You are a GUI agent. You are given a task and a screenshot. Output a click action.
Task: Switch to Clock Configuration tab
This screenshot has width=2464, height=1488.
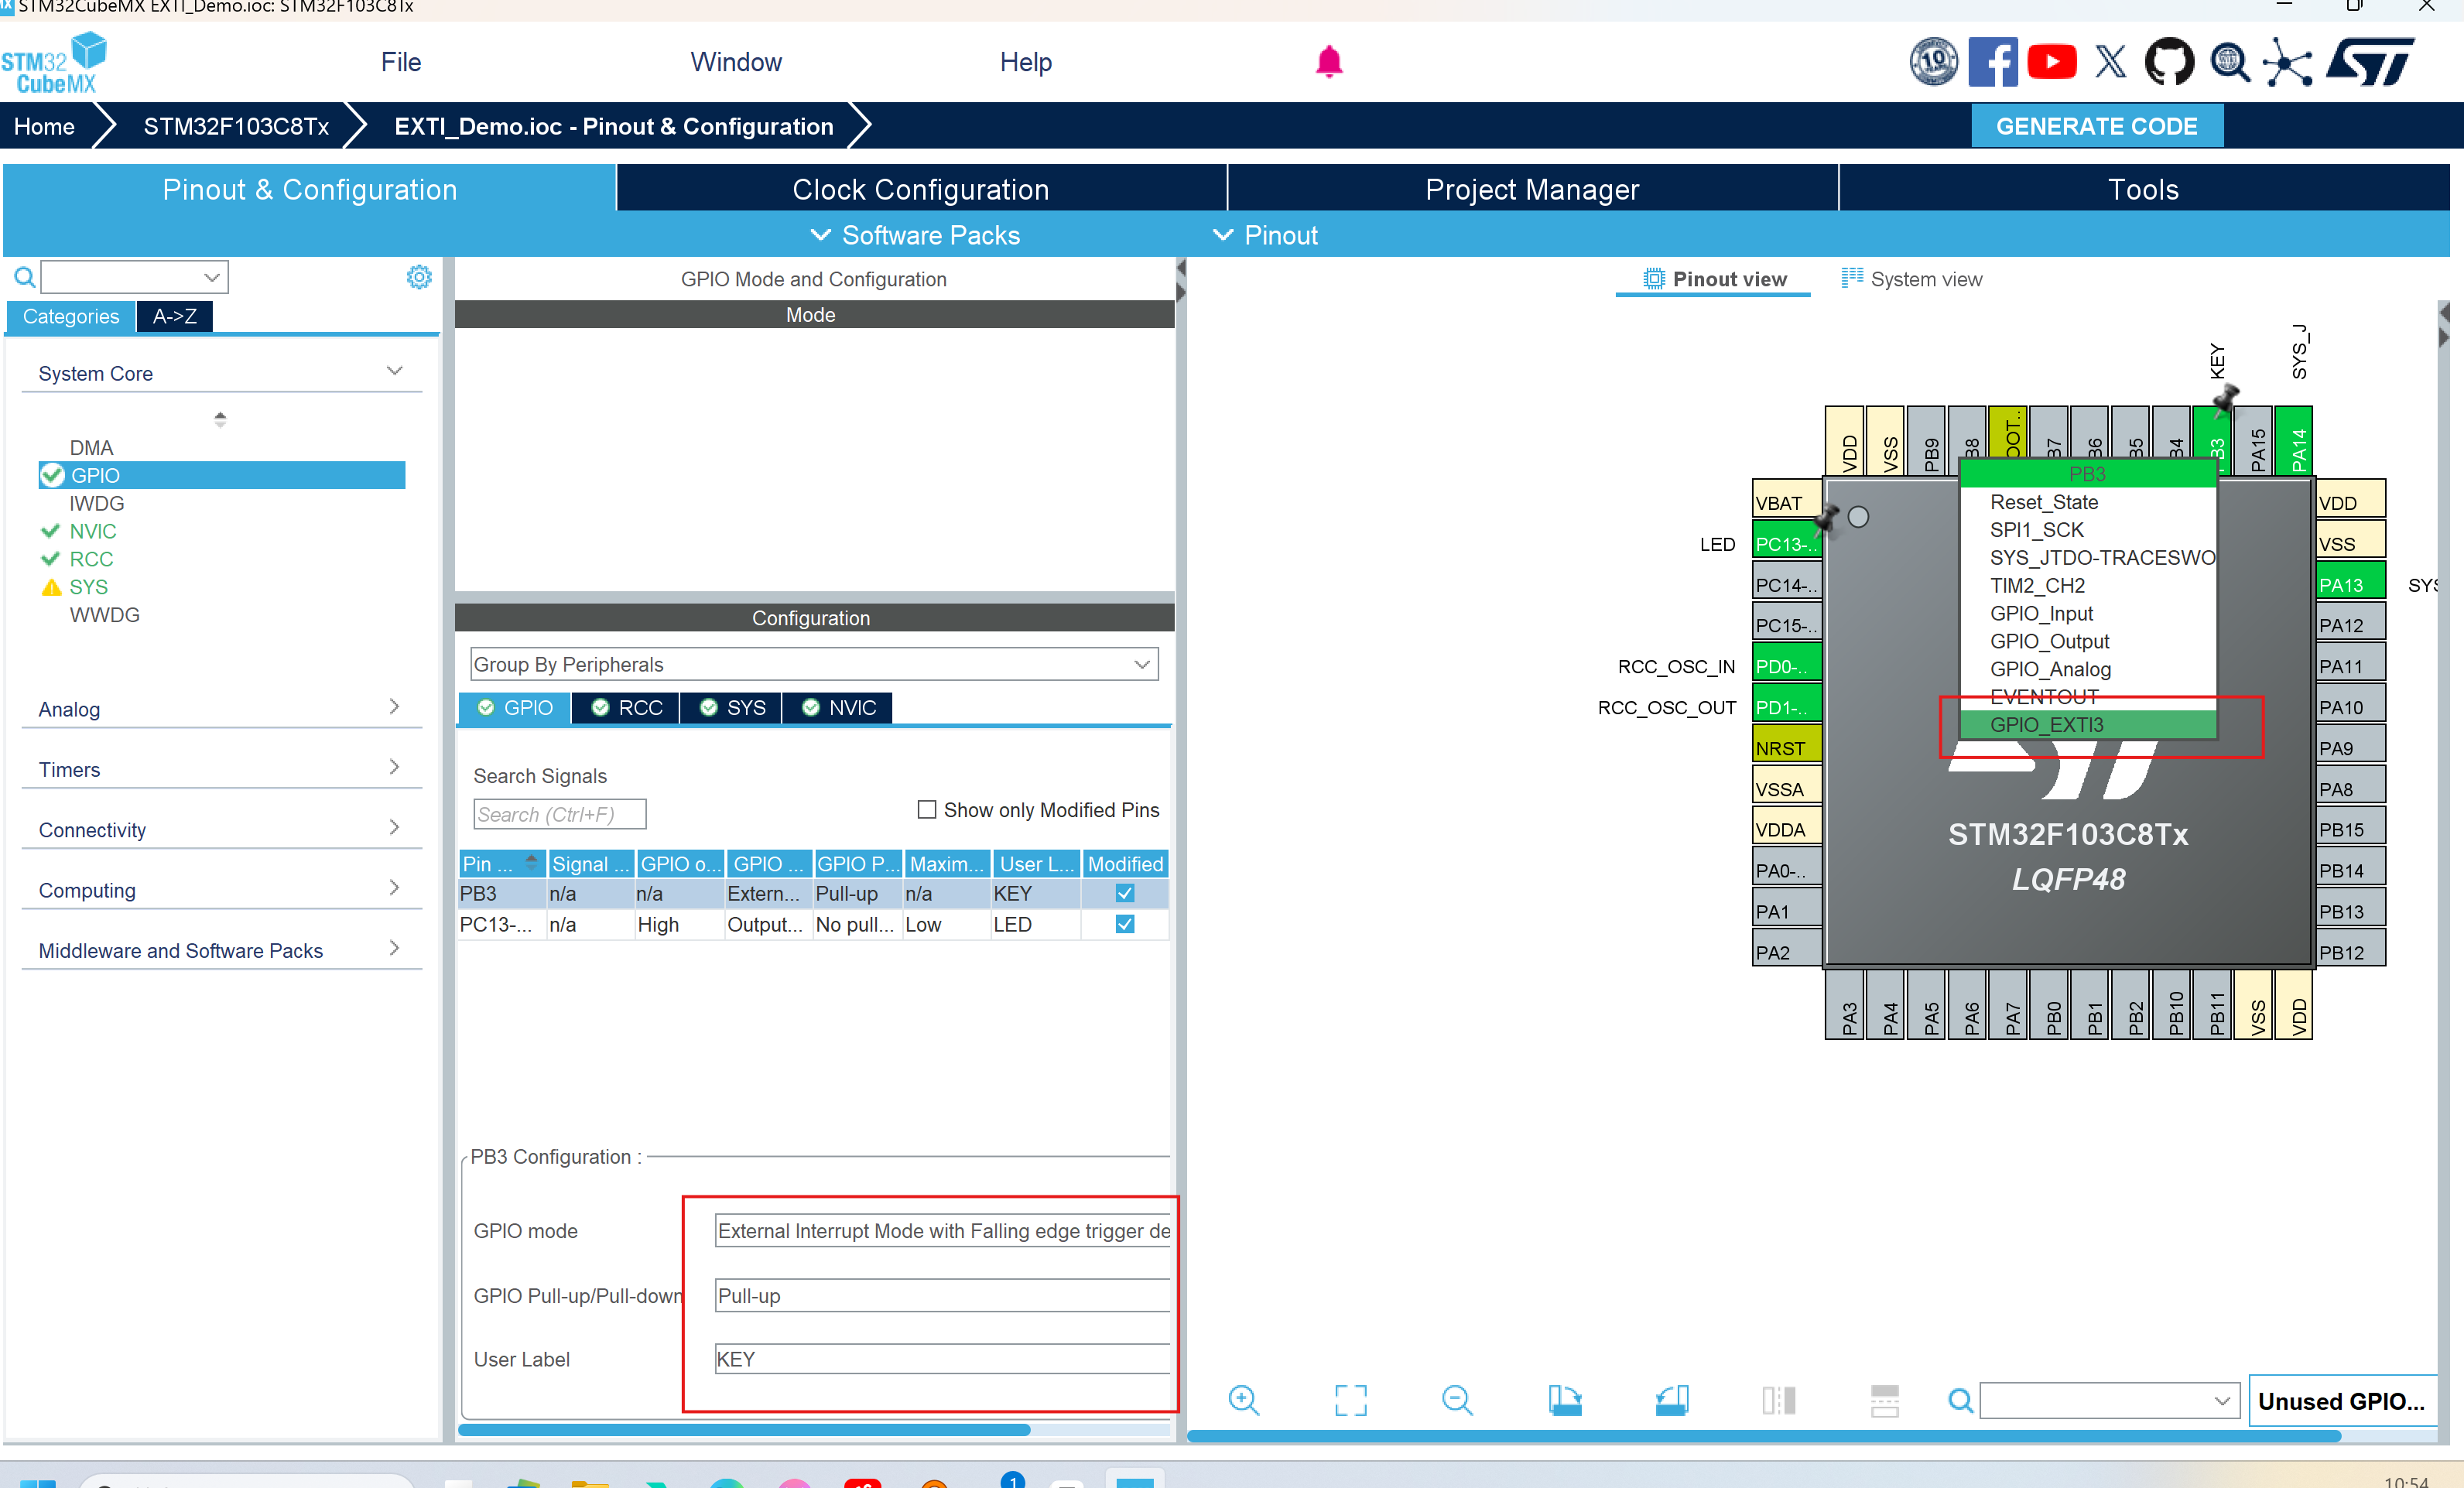point(920,189)
